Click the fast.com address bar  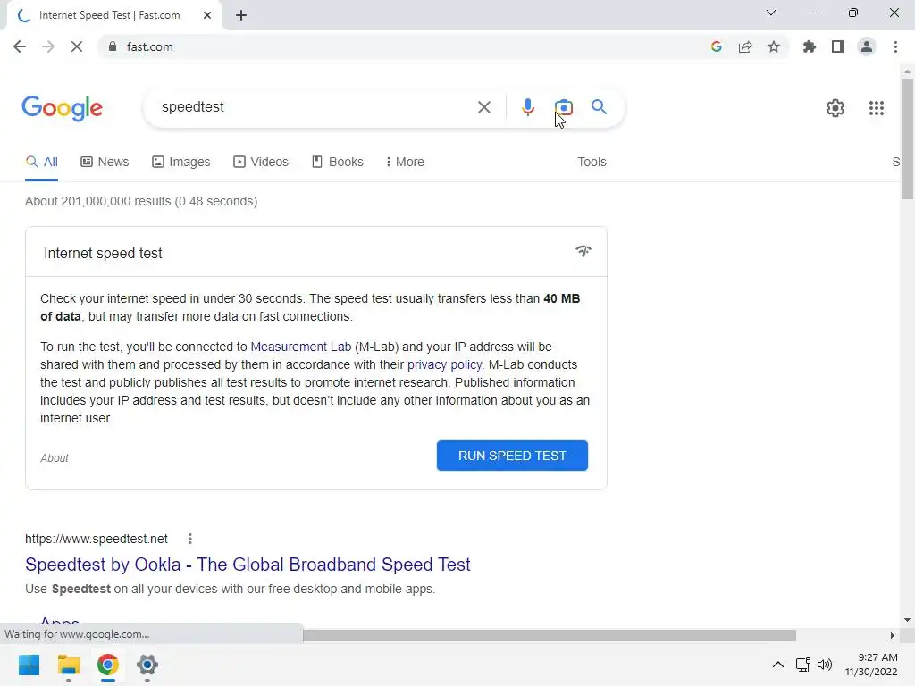(x=403, y=46)
